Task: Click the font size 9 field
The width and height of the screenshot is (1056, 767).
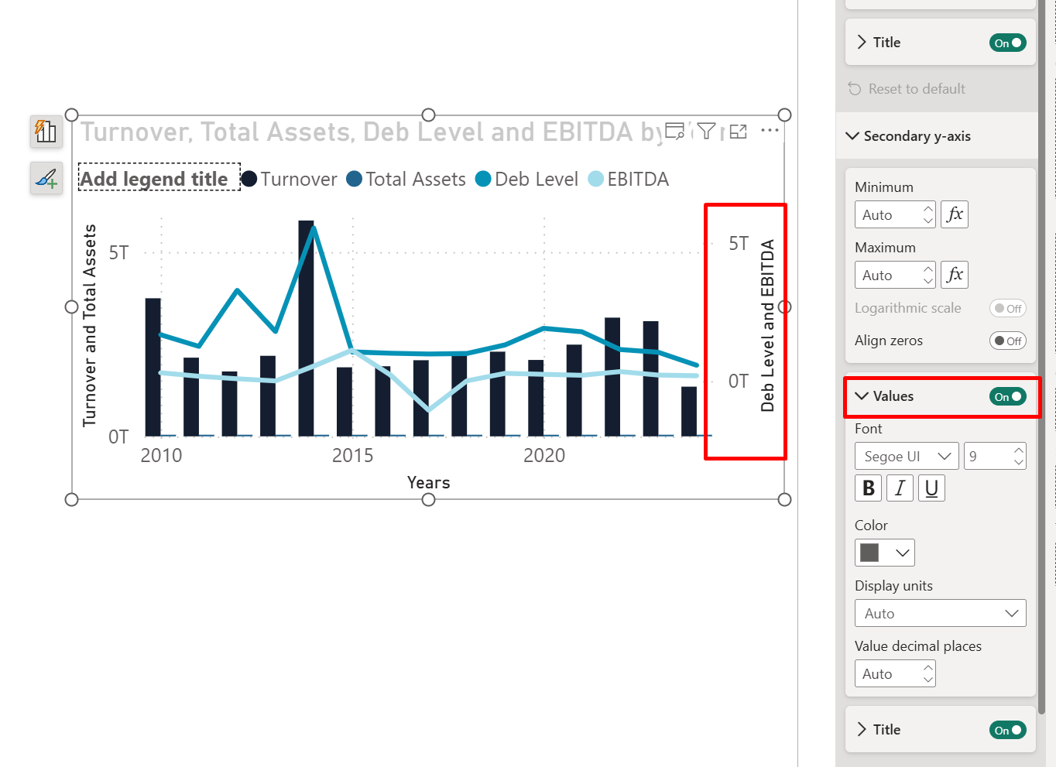Action: pyautogui.click(x=995, y=457)
